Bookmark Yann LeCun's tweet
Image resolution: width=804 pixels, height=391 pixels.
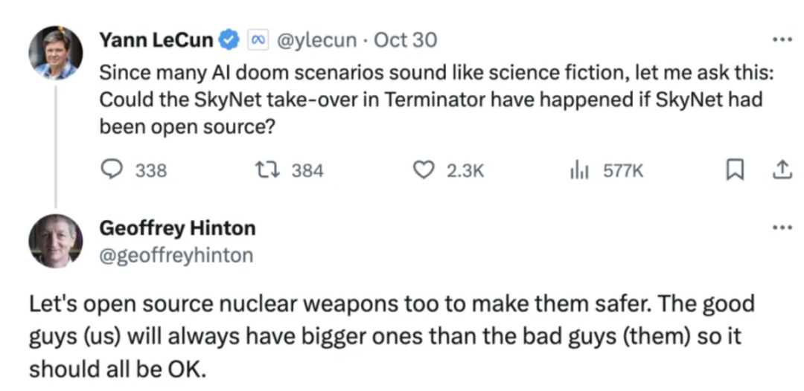pos(736,170)
